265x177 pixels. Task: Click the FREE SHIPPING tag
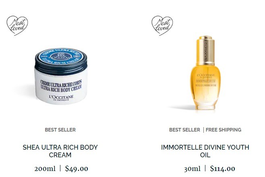(x=224, y=130)
